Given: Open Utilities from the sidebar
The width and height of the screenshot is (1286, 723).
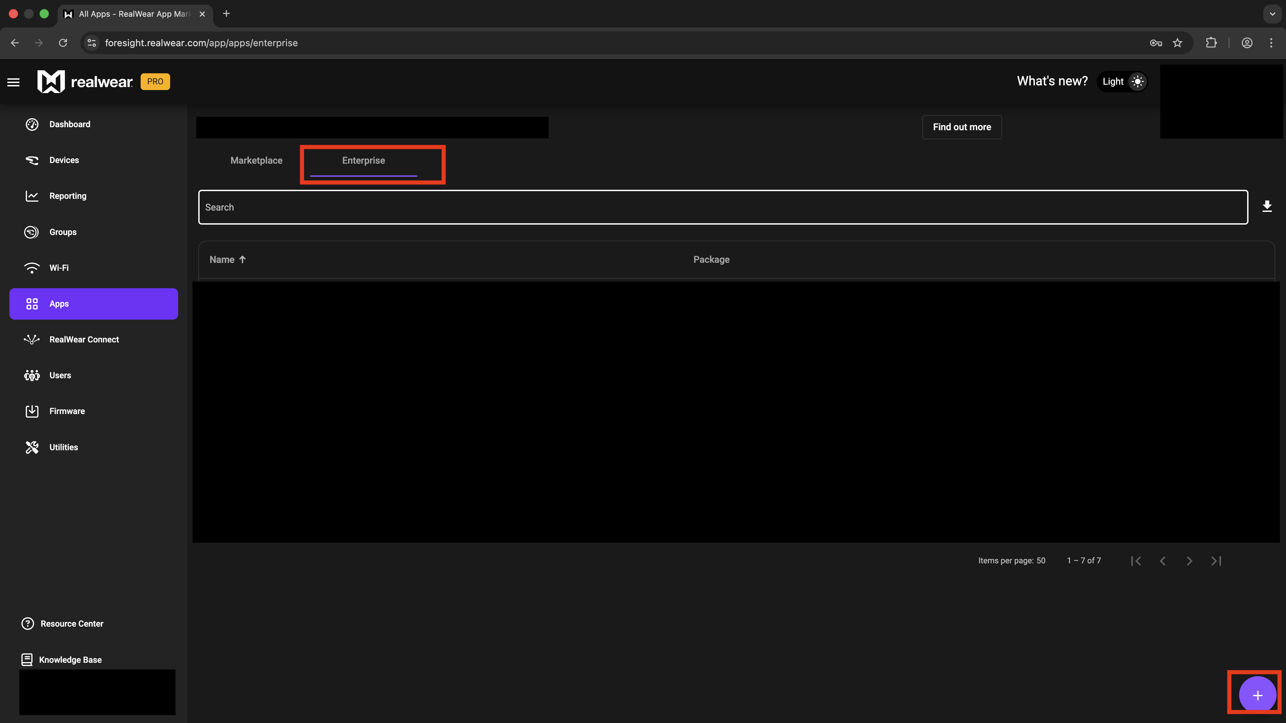Looking at the screenshot, I should click(x=93, y=447).
